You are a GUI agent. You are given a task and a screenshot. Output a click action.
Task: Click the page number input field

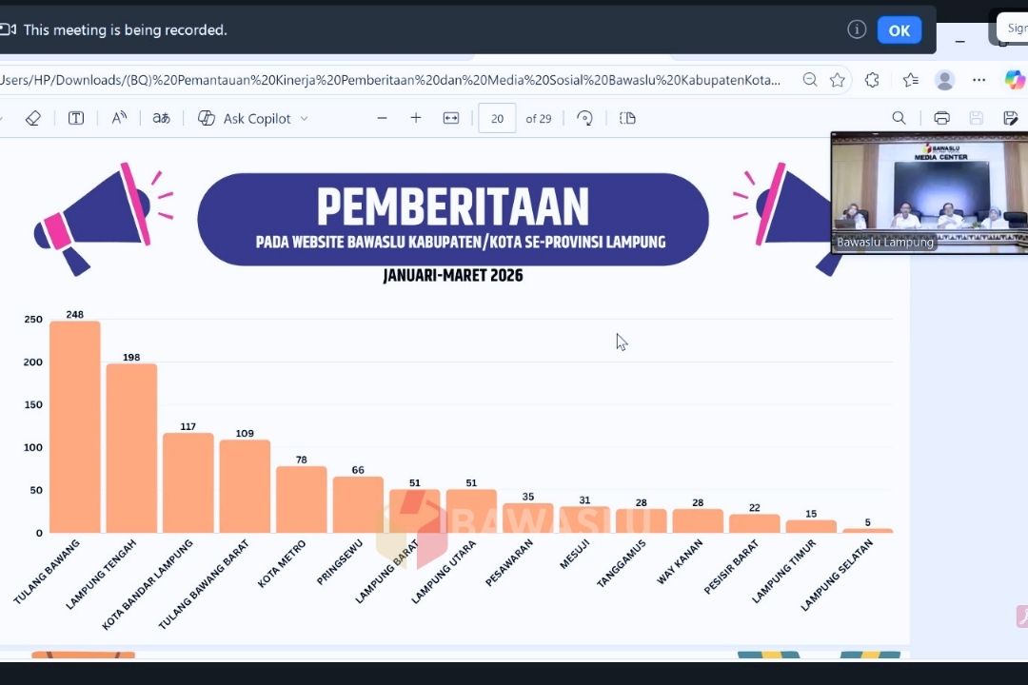497,118
